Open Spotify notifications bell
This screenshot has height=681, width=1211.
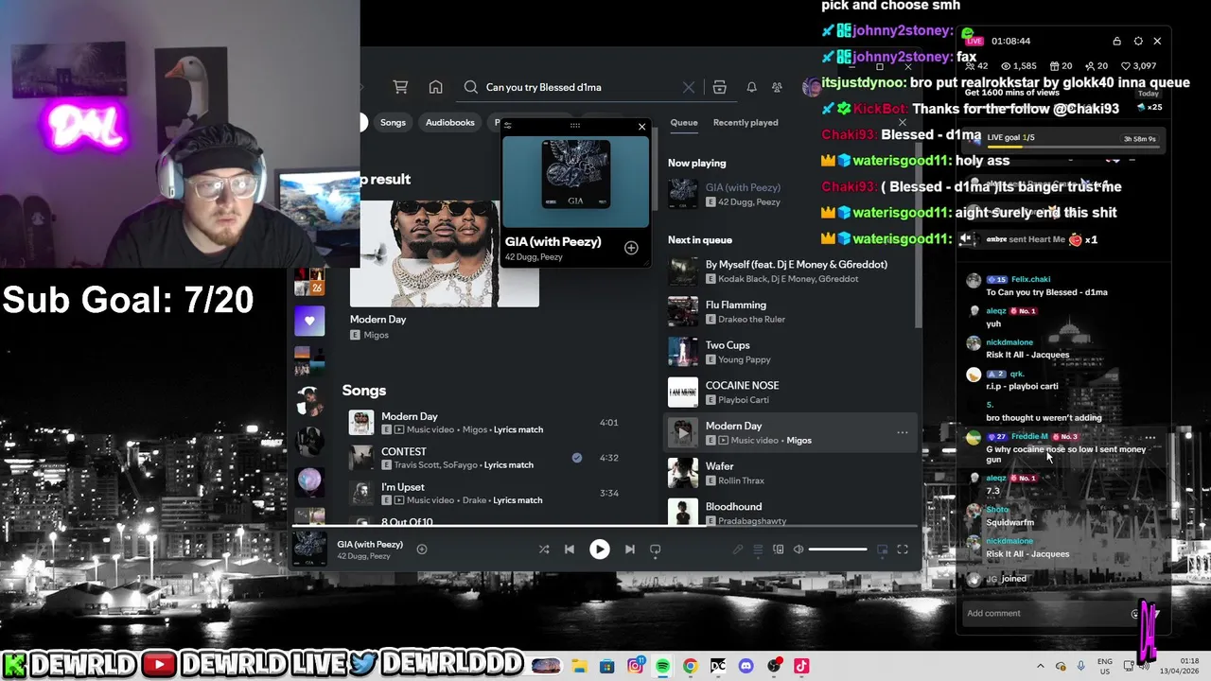pyautogui.click(x=751, y=87)
